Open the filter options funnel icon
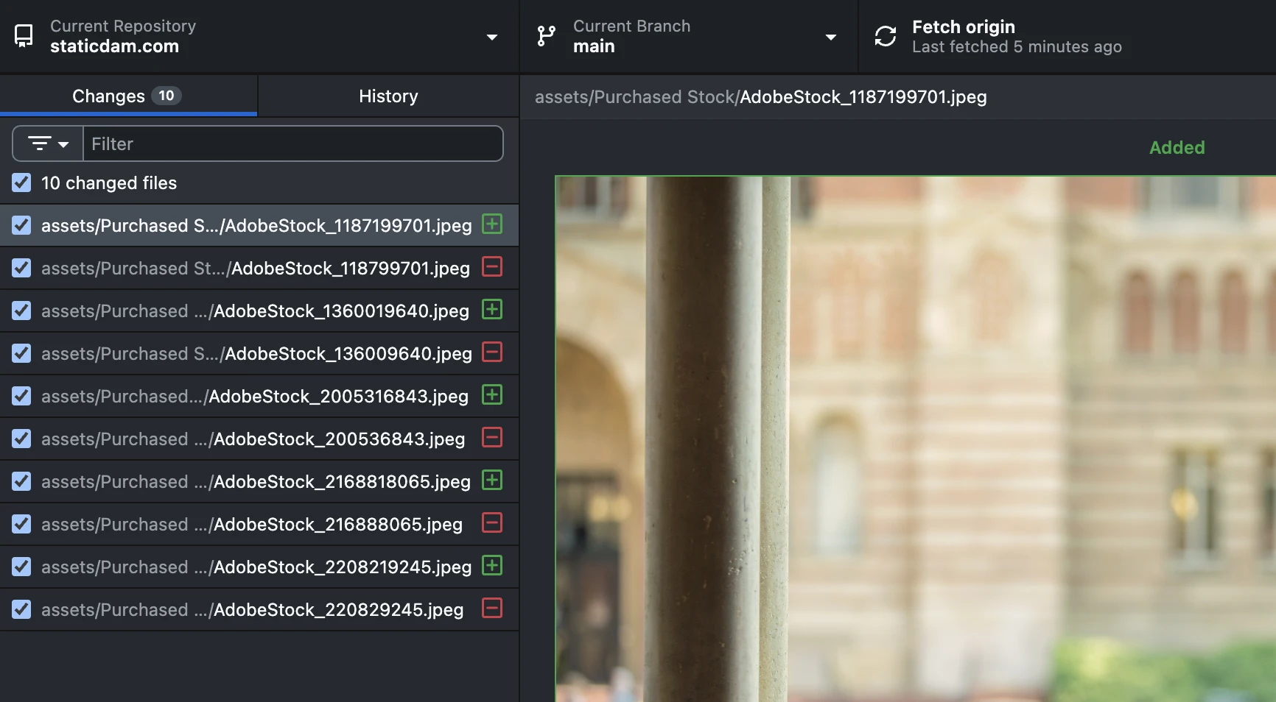 41,143
